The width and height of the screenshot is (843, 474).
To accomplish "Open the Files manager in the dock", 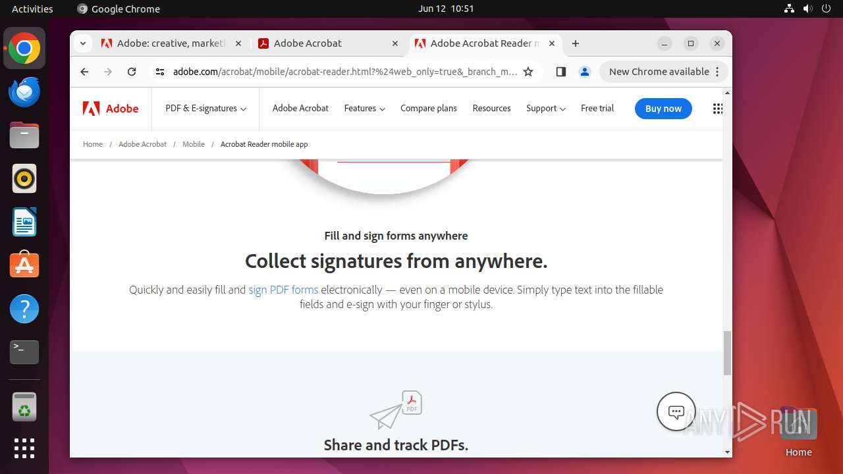I will [24, 136].
